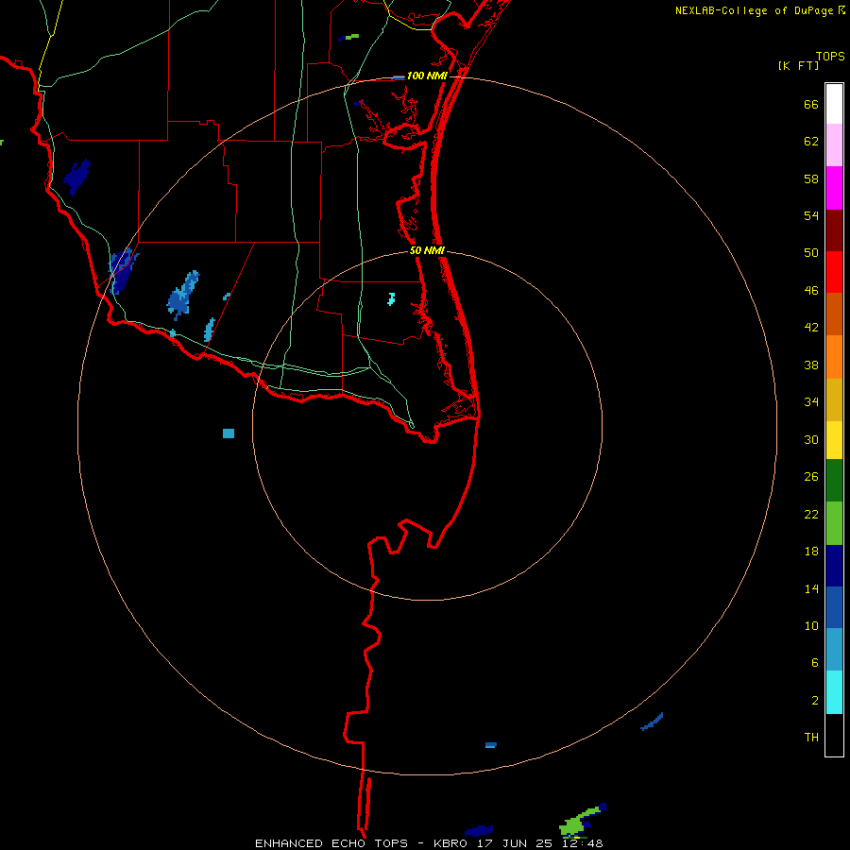Pick the cyan legend swatch

pyautogui.click(x=834, y=692)
